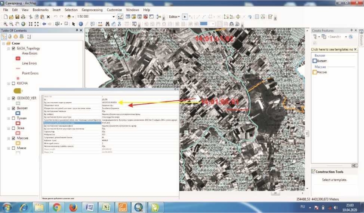Screen dimensions: 364x213
Task: Activate the Pan hand tool
Action: tap(17, 24)
